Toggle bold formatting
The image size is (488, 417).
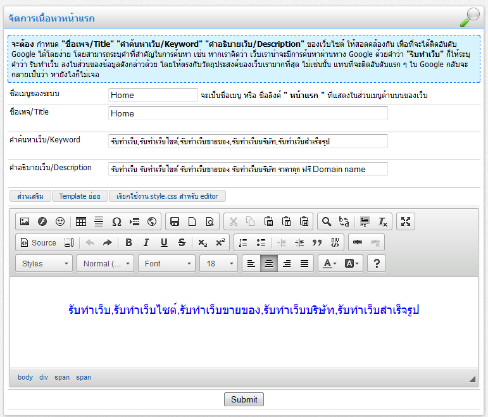click(x=128, y=242)
